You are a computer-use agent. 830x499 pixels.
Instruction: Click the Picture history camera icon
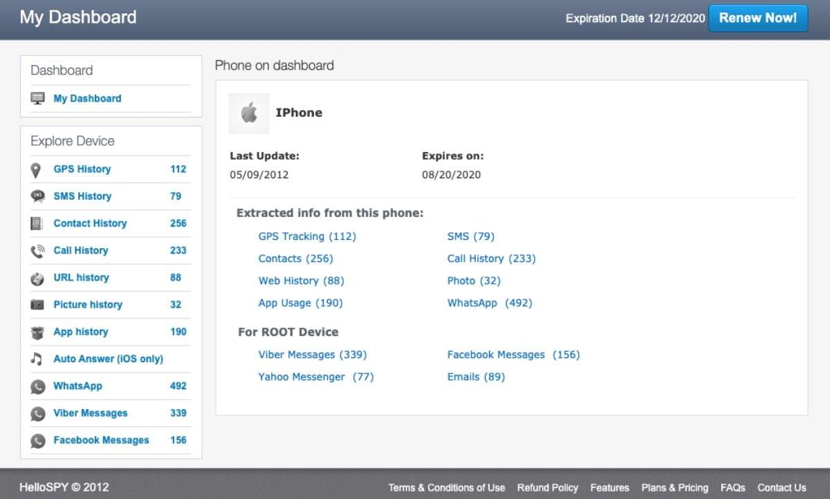(37, 305)
